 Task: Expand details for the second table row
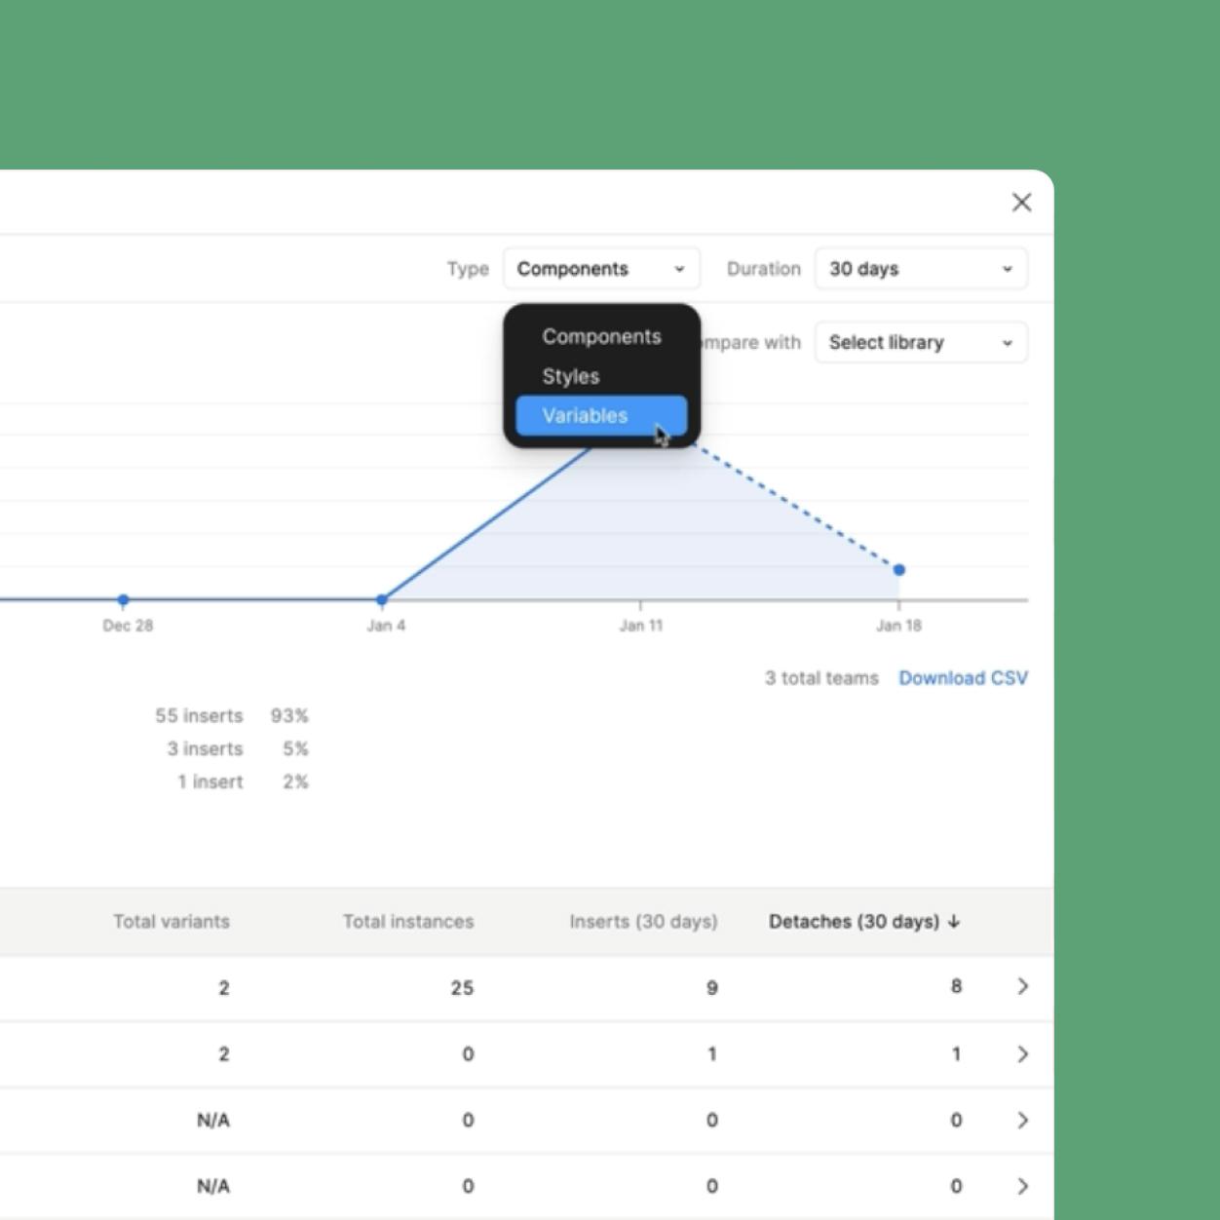[x=1022, y=1053]
